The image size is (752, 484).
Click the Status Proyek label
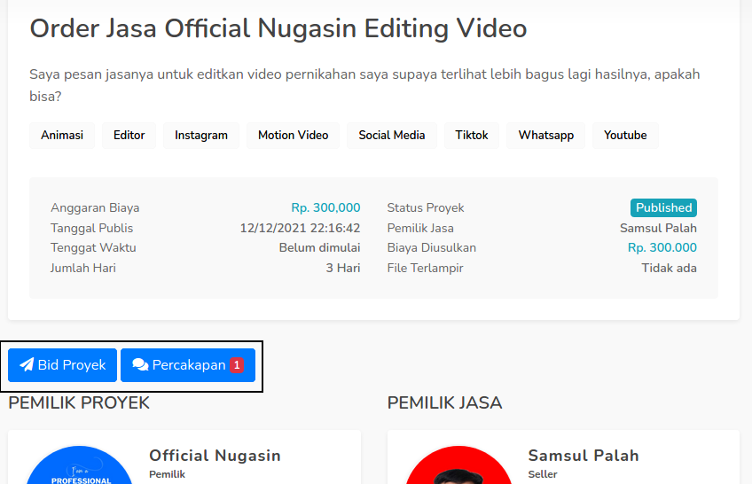click(x=426, y=208)
